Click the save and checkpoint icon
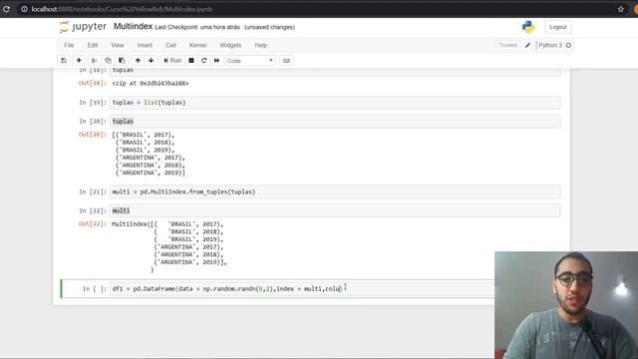The width and height of the screenshot is (638, 359). click(64, 61)
